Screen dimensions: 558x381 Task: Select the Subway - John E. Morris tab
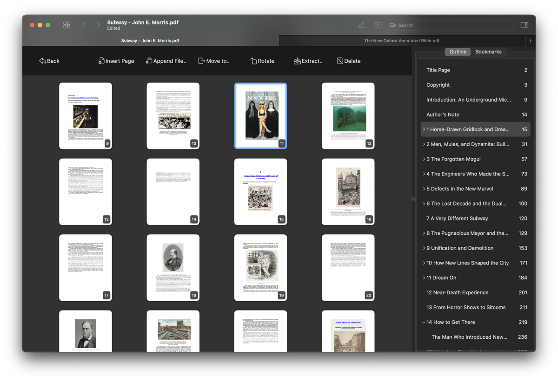(150, 41)
